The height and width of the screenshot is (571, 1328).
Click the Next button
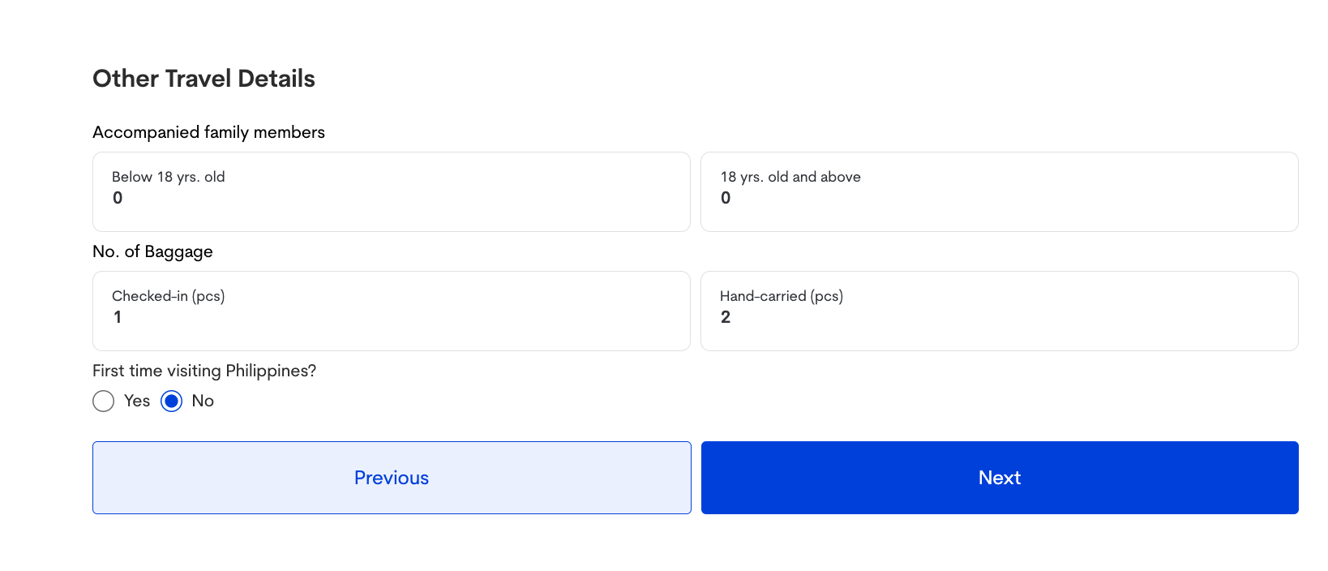click(x=1000, y=478)
